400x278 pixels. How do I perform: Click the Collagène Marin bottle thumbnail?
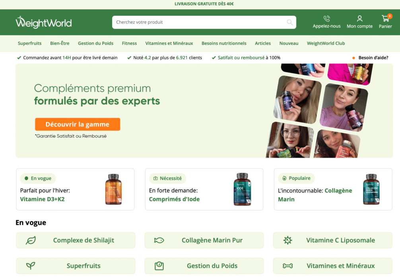coord(371,189)
